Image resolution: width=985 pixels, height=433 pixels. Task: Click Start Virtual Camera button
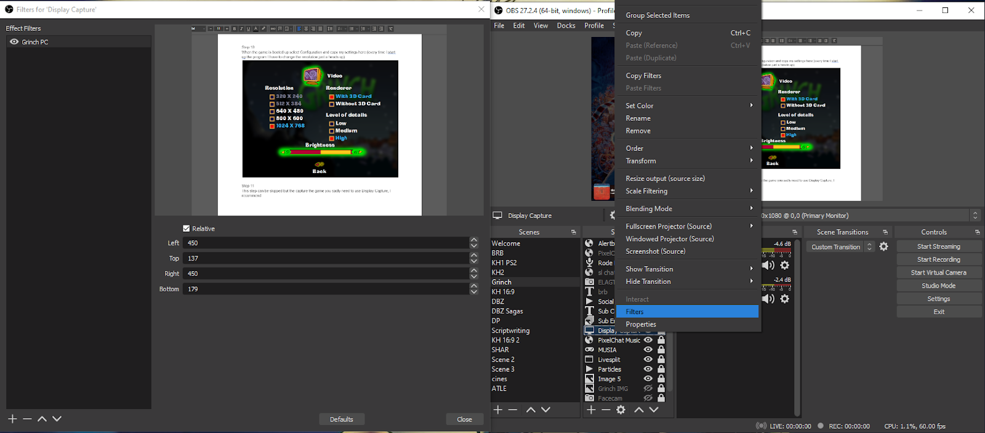pyautogui.click(x=939, y=272)
